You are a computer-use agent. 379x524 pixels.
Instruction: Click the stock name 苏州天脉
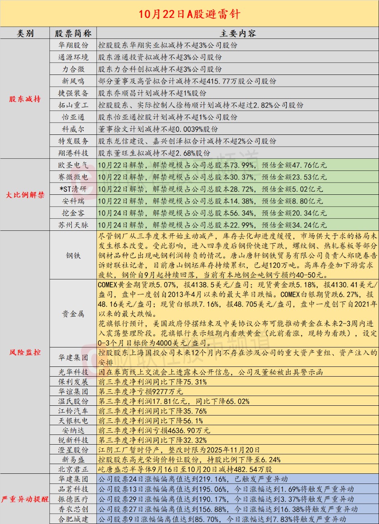click(x=73, y=225)
